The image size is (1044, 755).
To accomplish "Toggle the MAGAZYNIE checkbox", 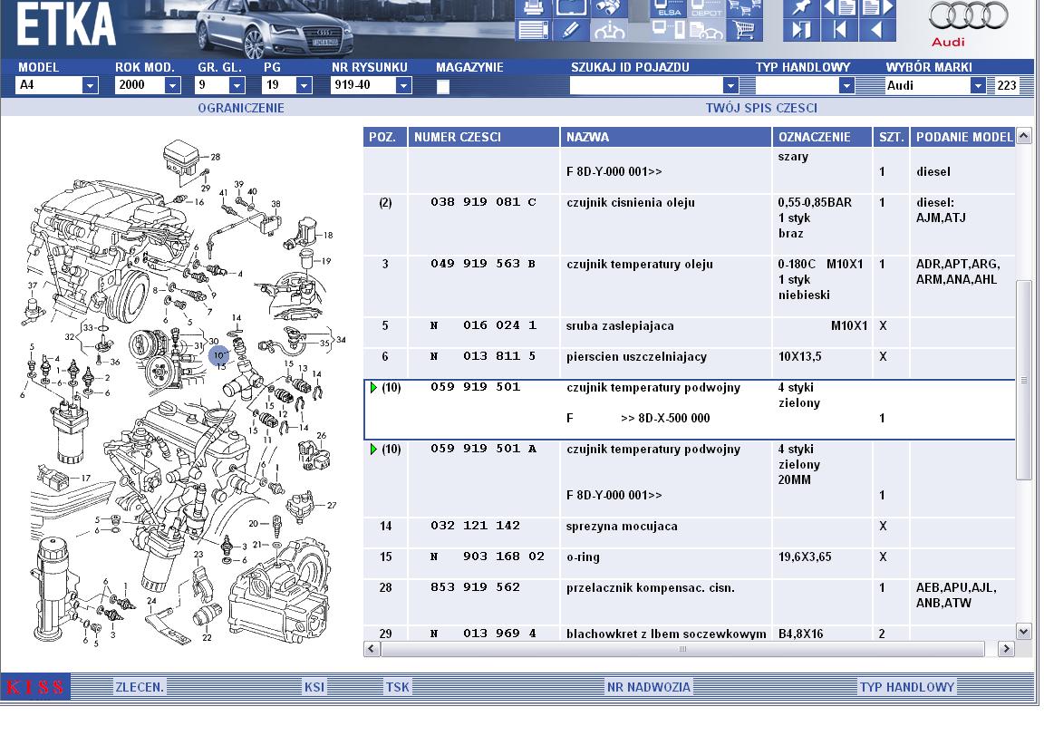I will pyautogui.click(x=443, y=86).
